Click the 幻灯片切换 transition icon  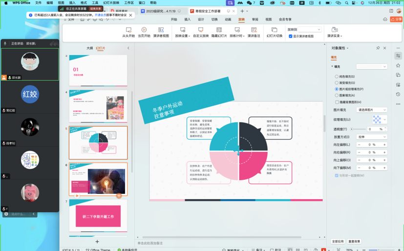pos(274,30)
